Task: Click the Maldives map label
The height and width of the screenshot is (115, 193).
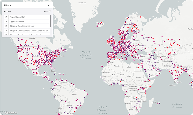Action: click(172, 85)
